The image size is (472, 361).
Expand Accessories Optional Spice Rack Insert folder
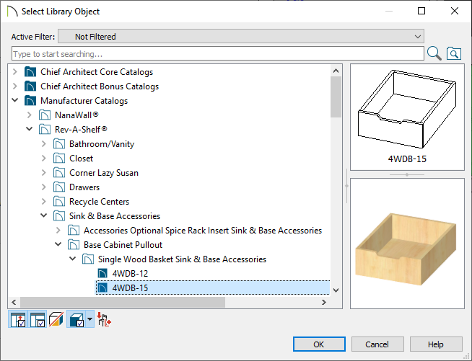pos(58,231)
